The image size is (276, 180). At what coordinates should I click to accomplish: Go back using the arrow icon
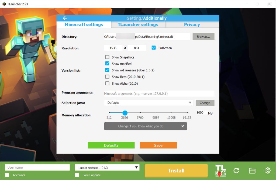tap(65, 18)
